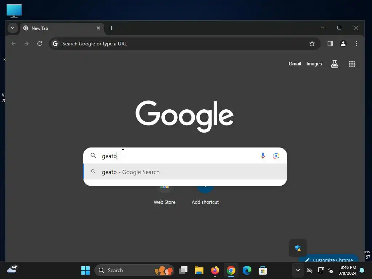Show hidden system tray icons

298,270
